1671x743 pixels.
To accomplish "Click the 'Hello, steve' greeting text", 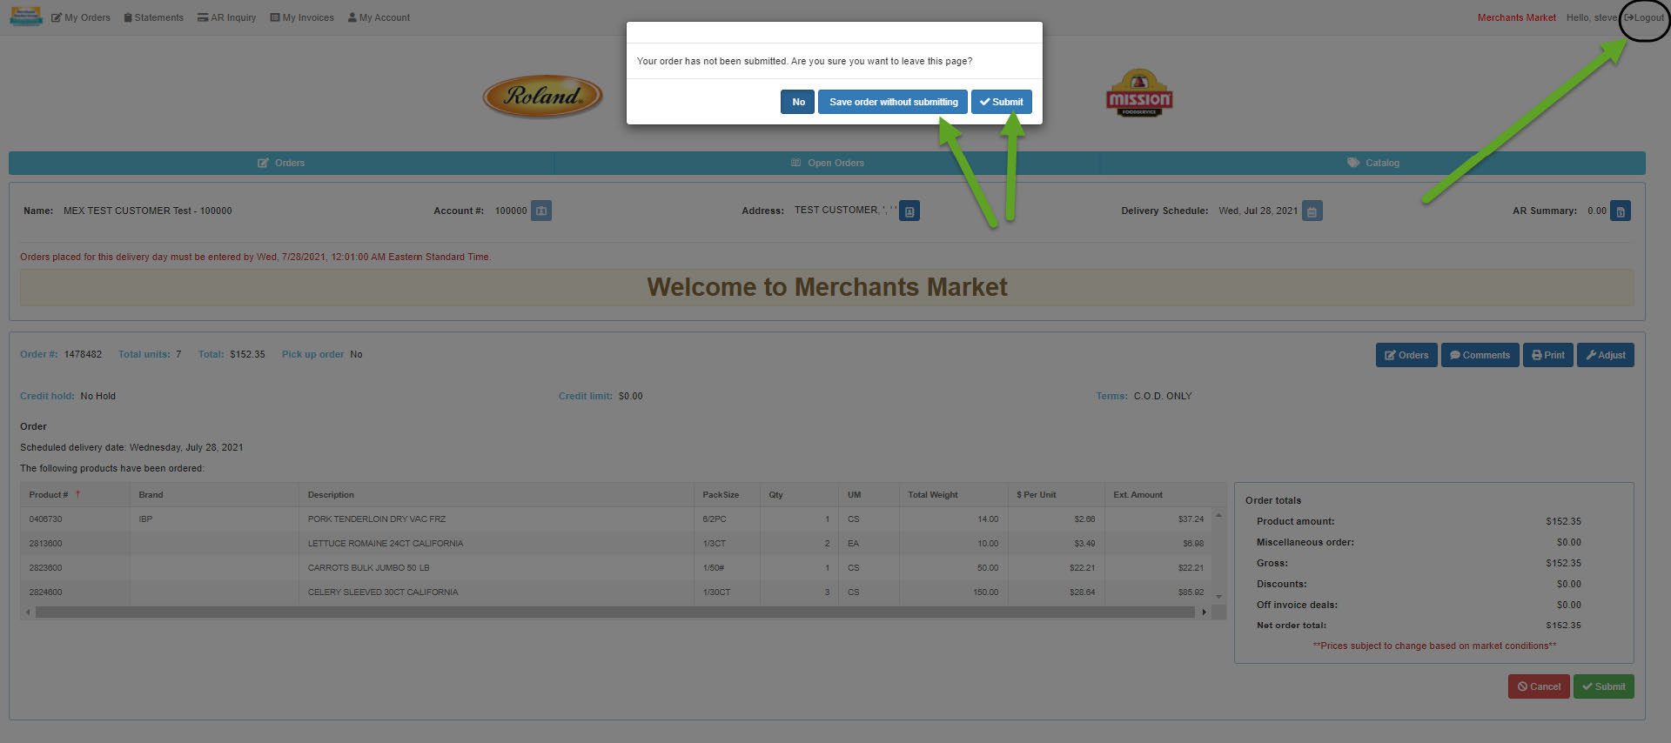I will point(1592,17).
